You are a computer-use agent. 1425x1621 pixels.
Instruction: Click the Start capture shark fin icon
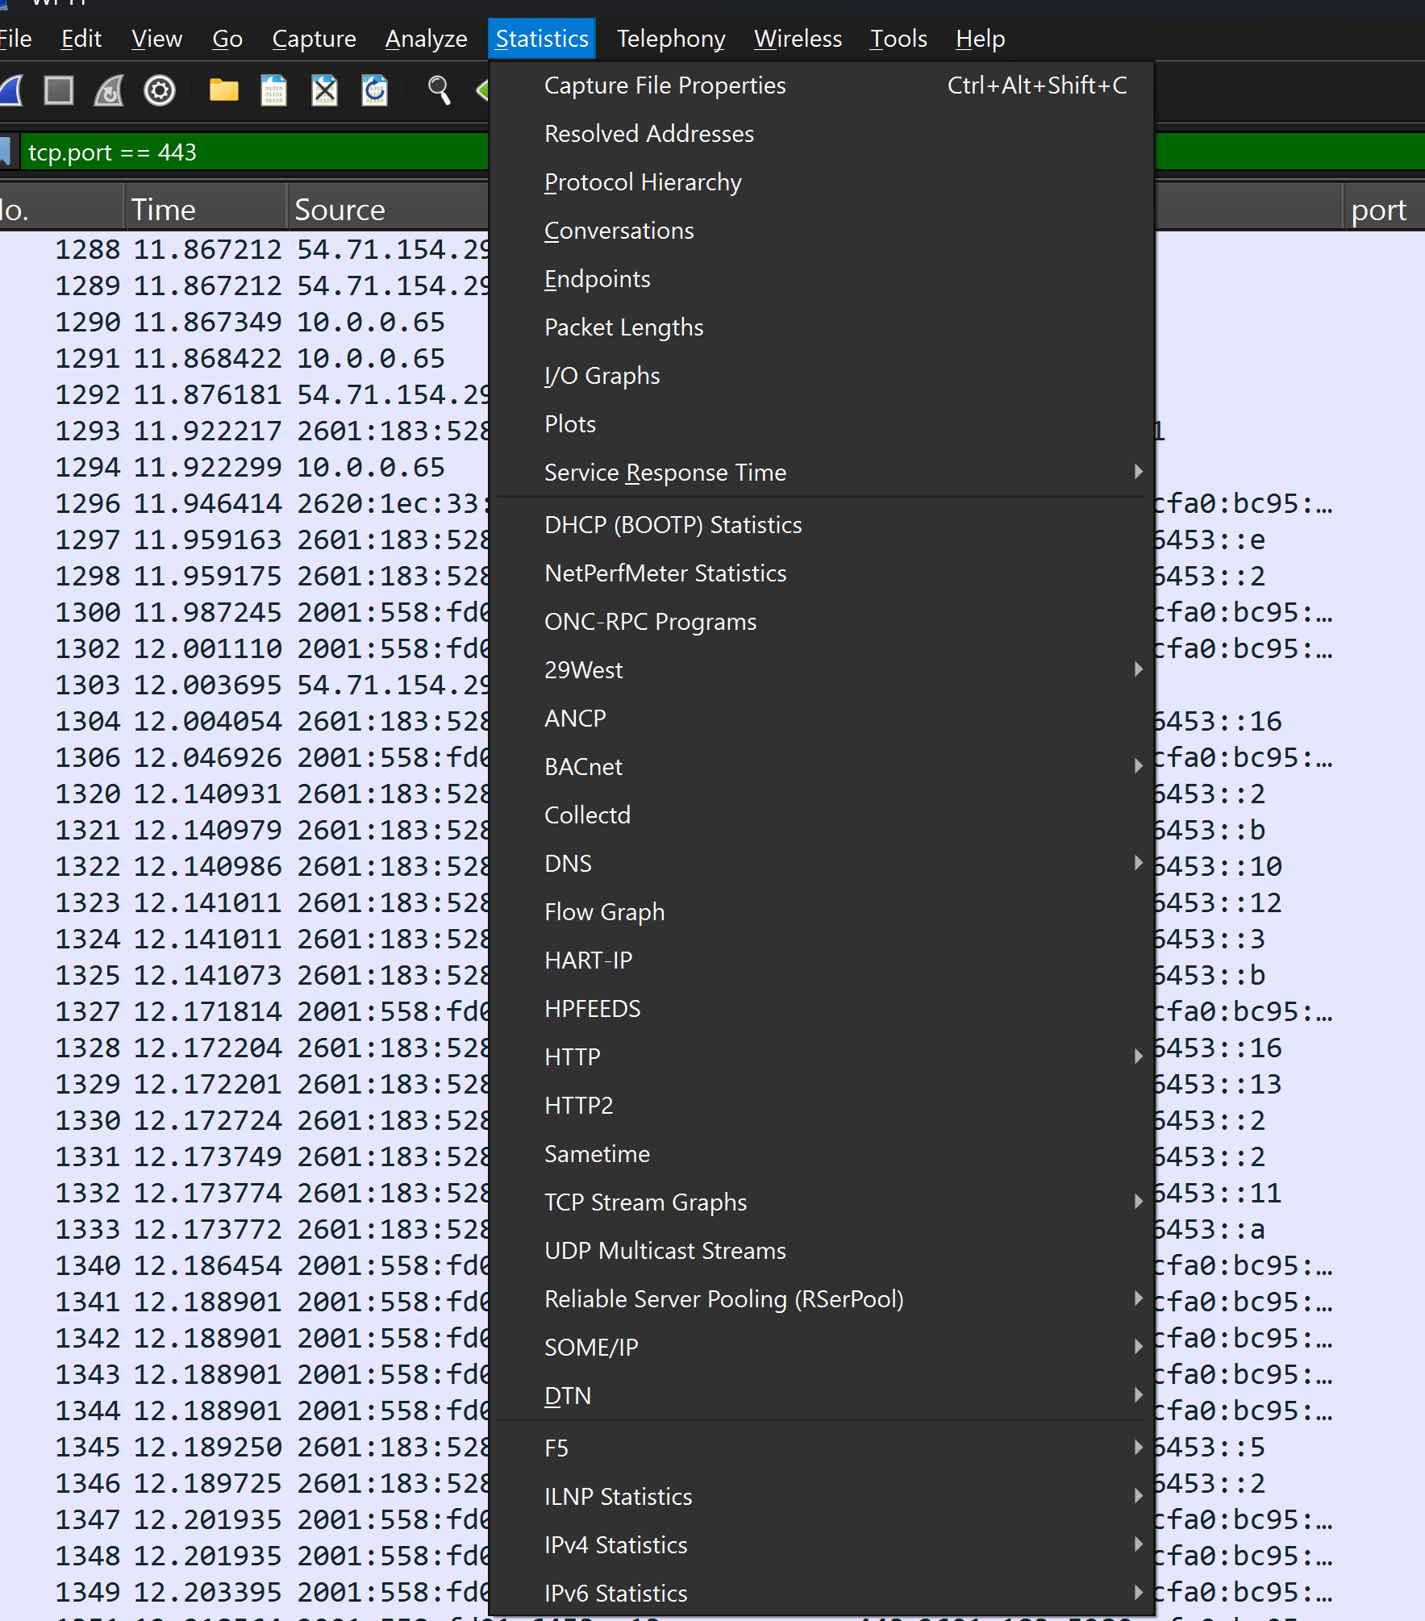click(11, 90)
